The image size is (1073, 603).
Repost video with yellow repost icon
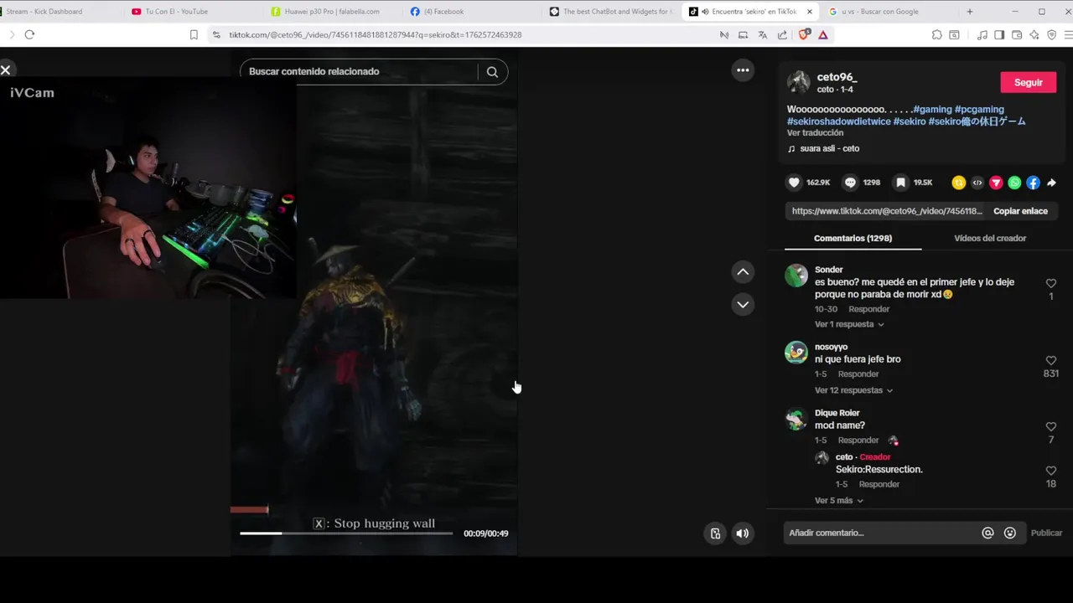[x=959, y=183]
